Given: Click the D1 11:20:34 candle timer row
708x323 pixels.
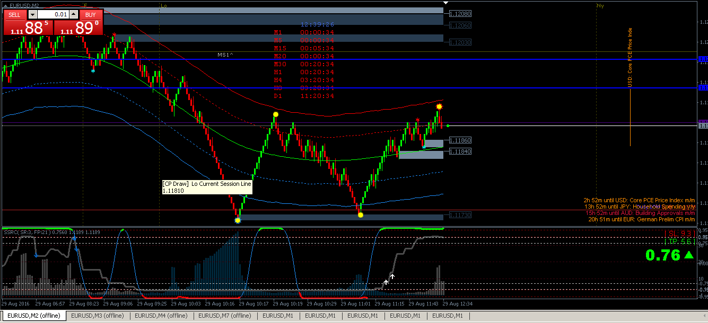Looking at the screenshot, I should pyautogui.click(x=304, y=96).
